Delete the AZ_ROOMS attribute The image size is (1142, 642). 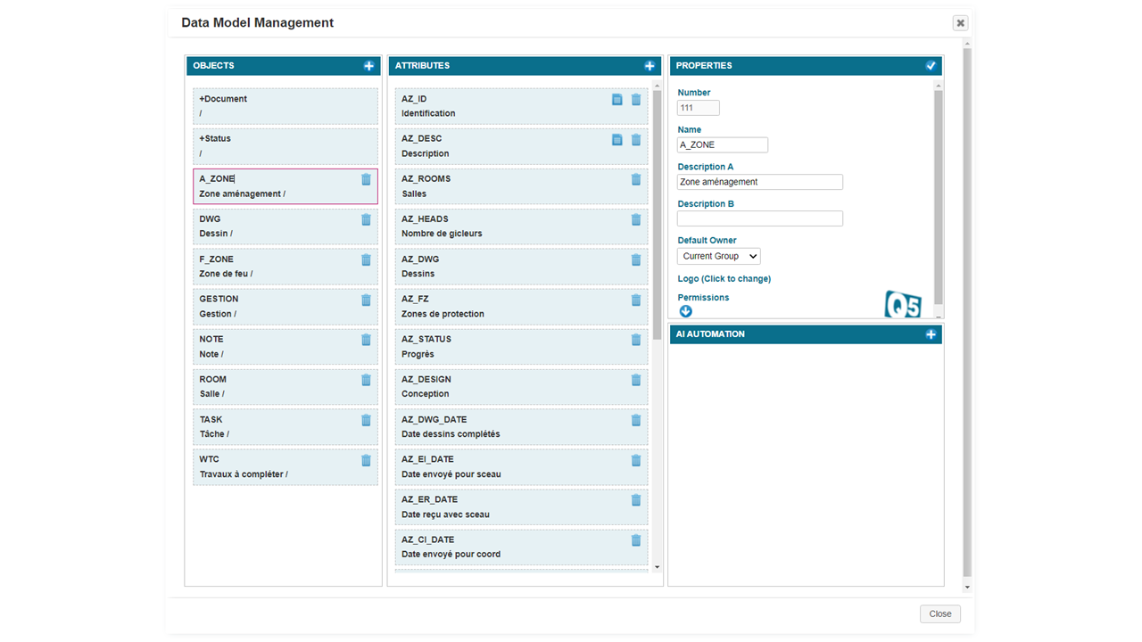(x=636, y=179)
